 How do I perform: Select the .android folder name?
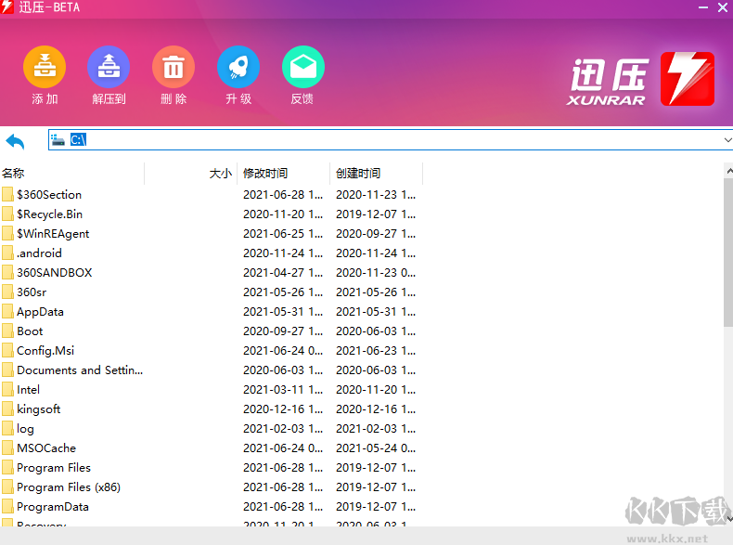[x=39, y=253]
